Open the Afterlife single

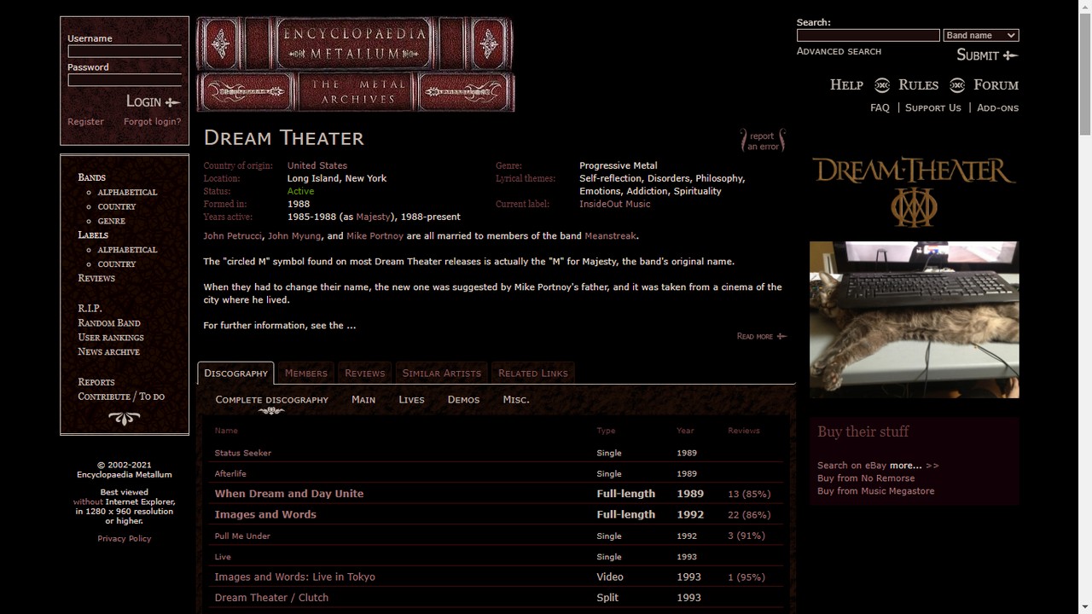point(230,473)
